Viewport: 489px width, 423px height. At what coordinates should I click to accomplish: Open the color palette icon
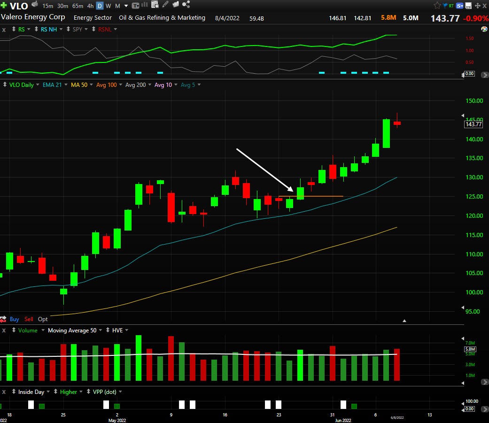click(484, 29)
